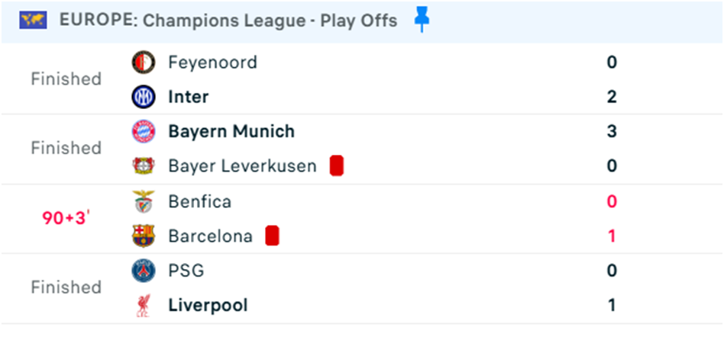Click the Europe world map flag icon
The width and height of the screenshot is (724, 340).
point(33,21)
